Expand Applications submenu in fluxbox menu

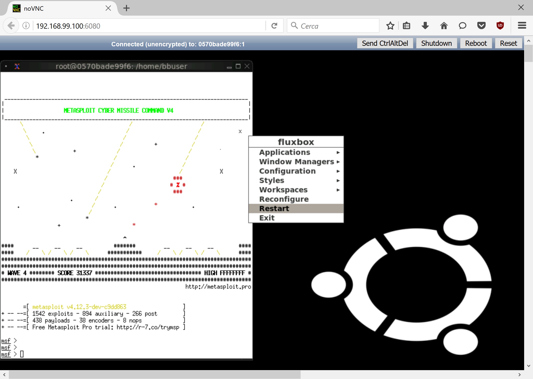coord(296,152)
